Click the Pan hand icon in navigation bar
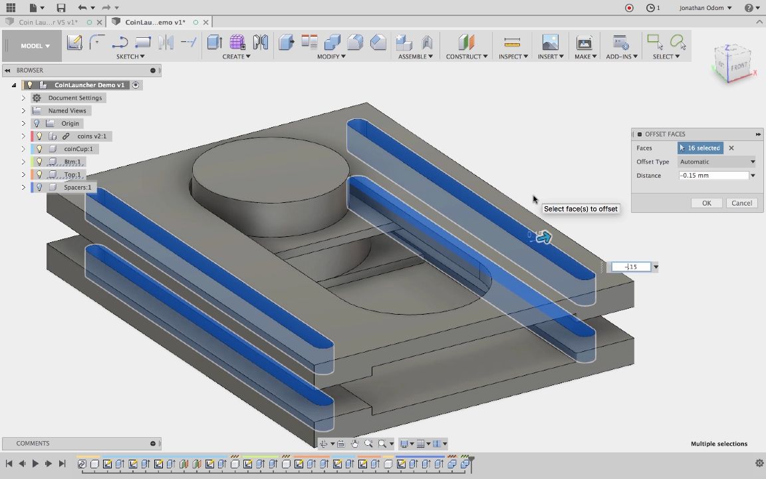This screenshot has height=479, width=766. [354, 444]
